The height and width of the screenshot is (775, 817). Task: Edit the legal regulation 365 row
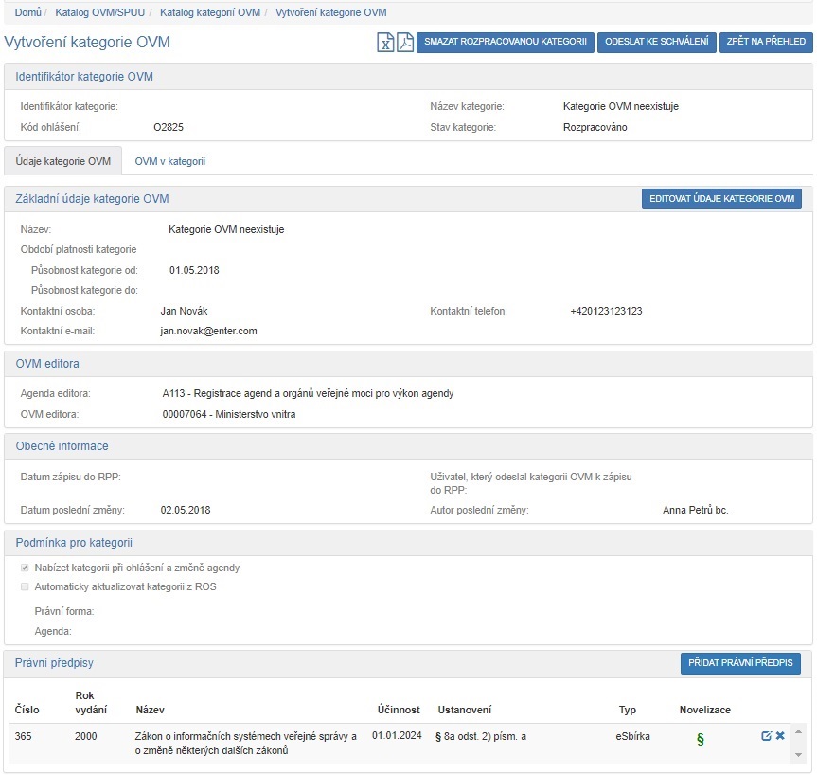767,736
